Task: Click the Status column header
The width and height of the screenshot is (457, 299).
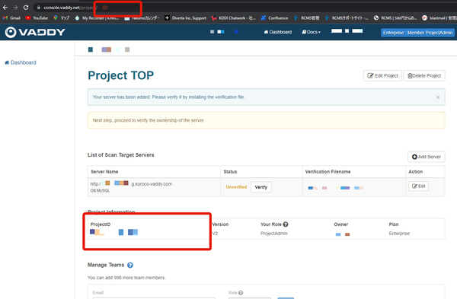Action: [x=230, y=172]
